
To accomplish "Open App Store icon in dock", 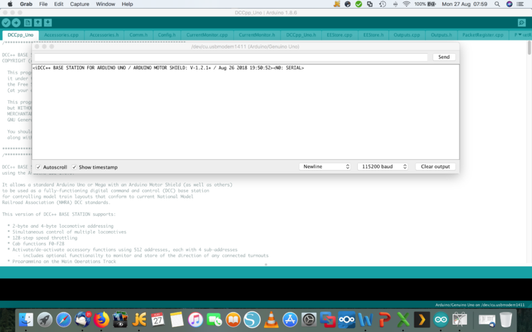I will point(290,319).
